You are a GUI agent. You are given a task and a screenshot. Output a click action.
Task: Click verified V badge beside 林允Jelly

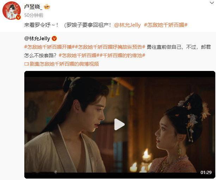click(54, 38)
